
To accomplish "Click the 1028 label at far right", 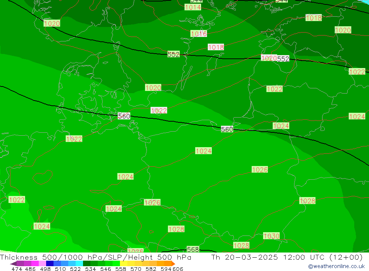I will (307, 201).
